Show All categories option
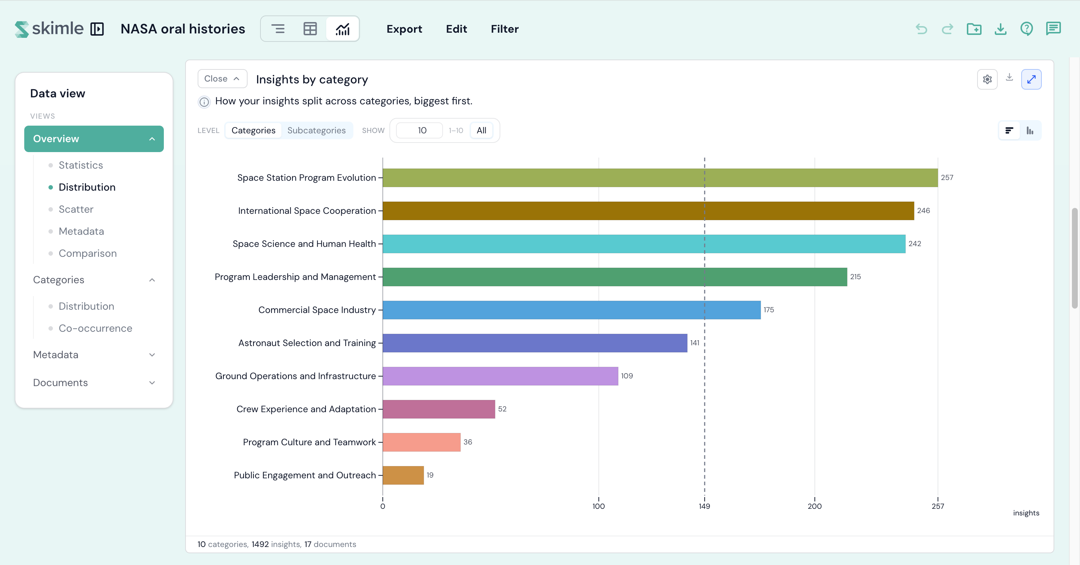The image size is (1080, 565). pos(481,130)
